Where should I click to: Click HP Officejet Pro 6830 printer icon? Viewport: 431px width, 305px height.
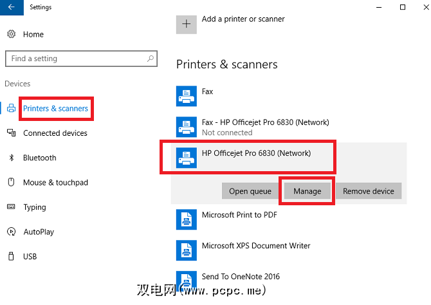pyautogui.click(x=187, y=157)
